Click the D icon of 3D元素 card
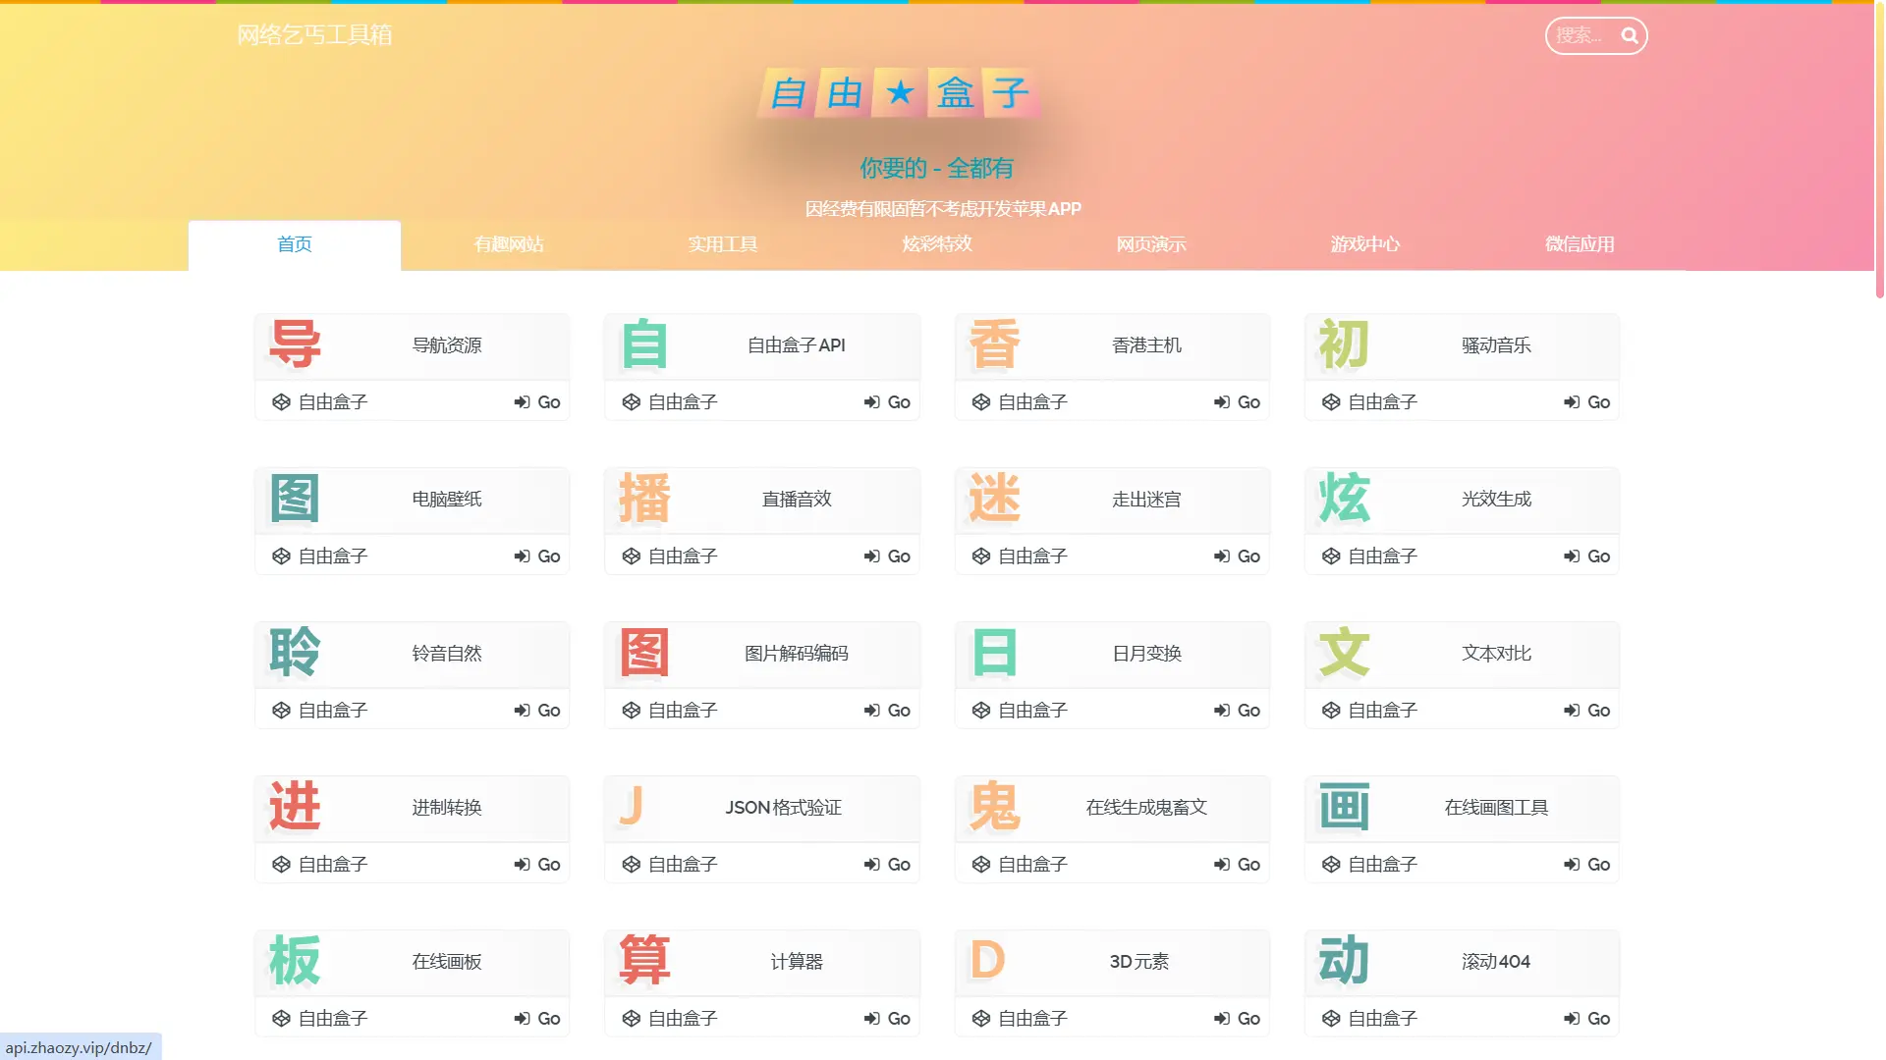 point(987,961)
